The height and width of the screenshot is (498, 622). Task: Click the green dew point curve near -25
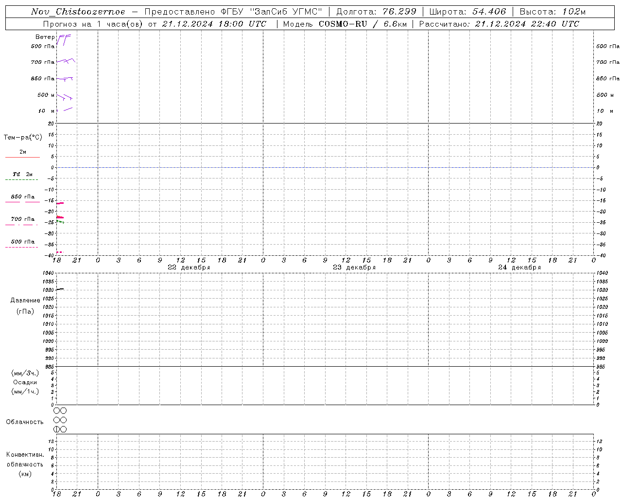pyautogui.click(x=60, y=222)
